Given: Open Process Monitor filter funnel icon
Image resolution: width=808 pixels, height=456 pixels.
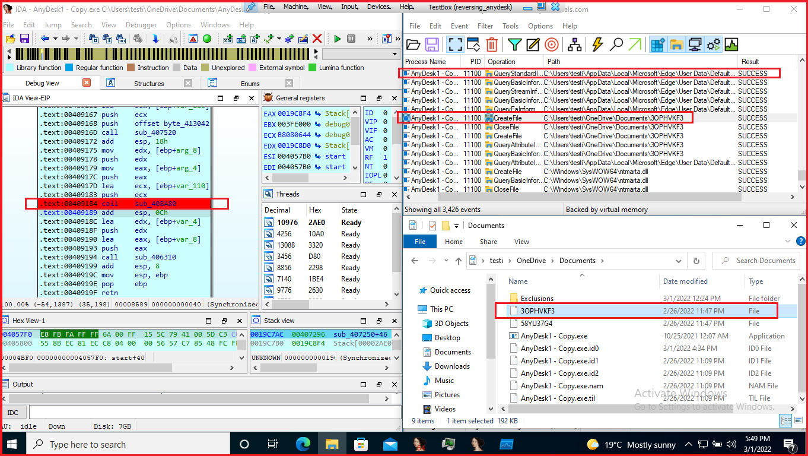Looking at the screenshot, I should [514, 45].
